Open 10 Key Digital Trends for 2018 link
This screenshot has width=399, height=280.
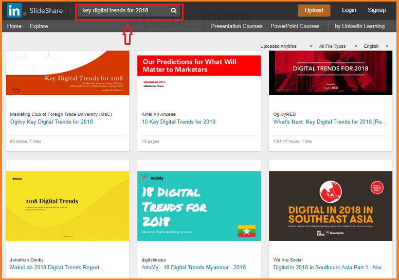tap(178, 122)
